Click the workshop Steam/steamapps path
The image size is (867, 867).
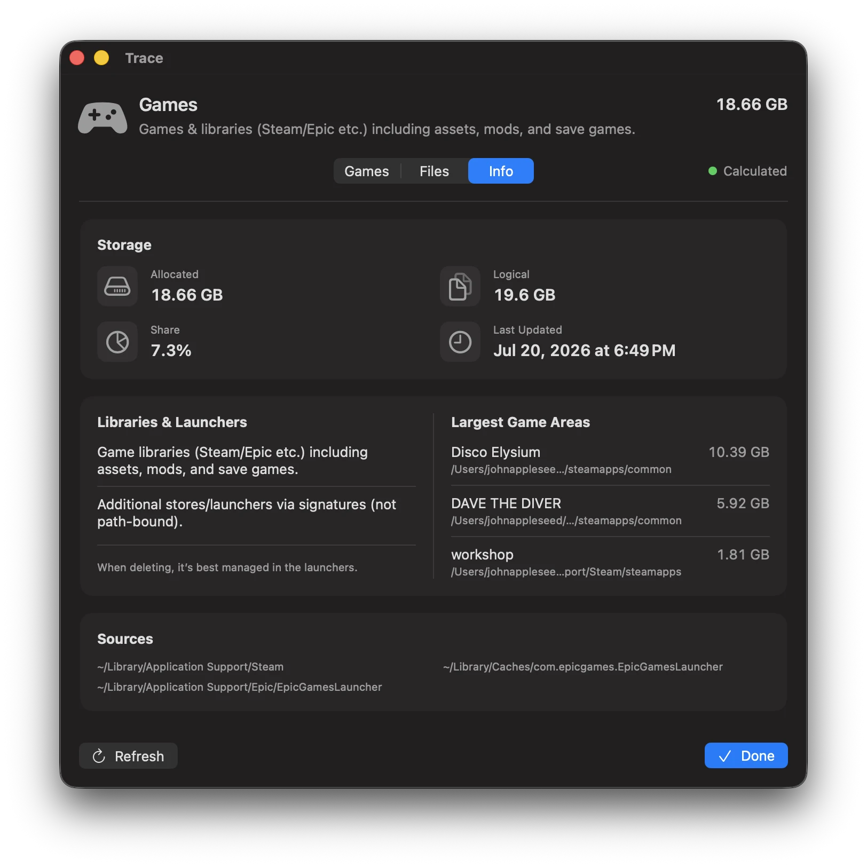pyautogui.click(x=566, y=572)
